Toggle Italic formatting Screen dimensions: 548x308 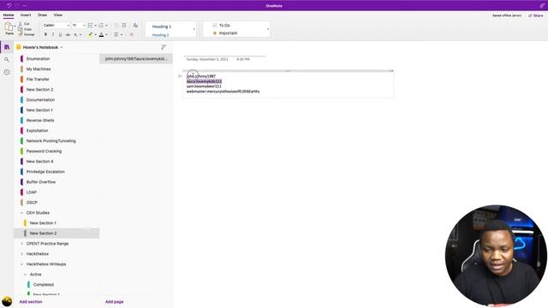(53, 34)
